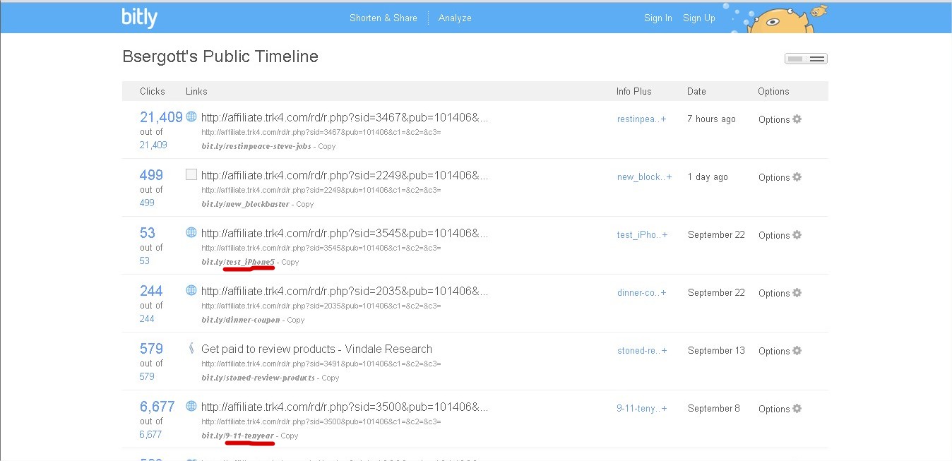Image resolution: width=952 pixels, height=461 pixels.
Task: Open Get paid to review products link
Action: point(316,349)
